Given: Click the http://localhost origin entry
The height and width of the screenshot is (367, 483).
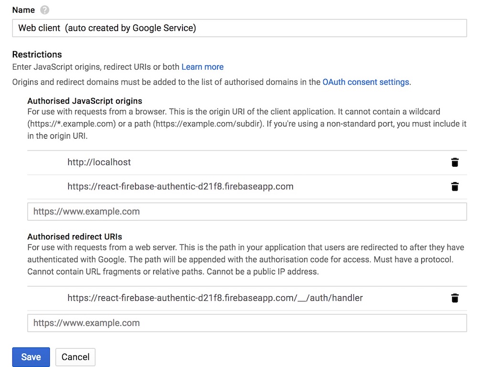Looking at the screenshot, I should (99, 162).
